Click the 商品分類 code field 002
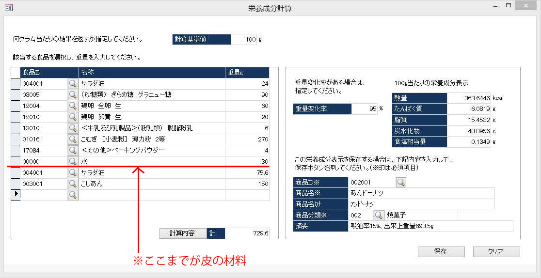This screenshot has width=541, height=278. [x=361, y=215]
